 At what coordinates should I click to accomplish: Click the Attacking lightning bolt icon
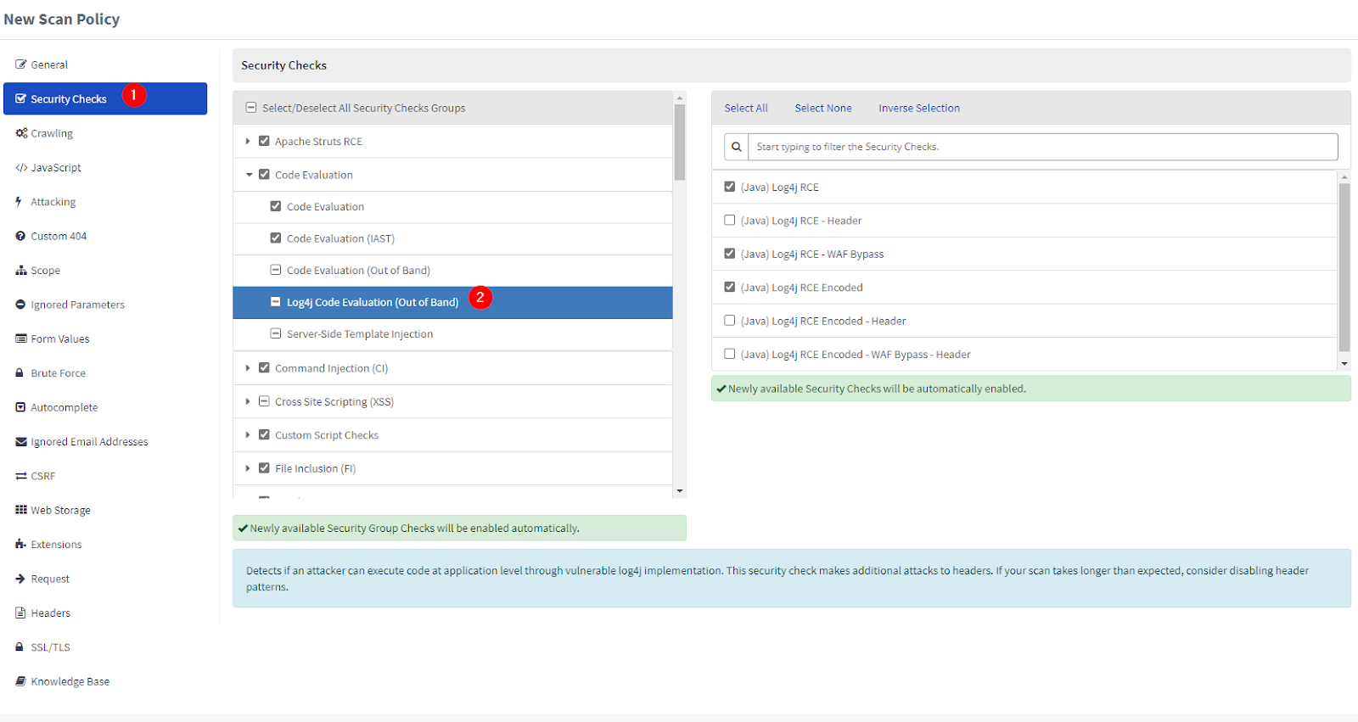19,202
